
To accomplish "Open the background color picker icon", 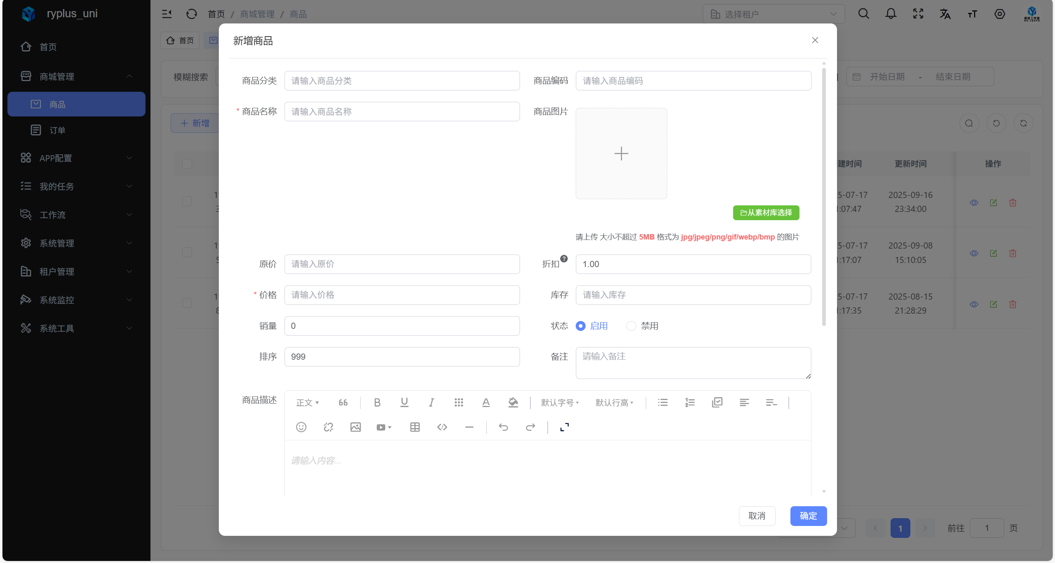I will (513, 402).
